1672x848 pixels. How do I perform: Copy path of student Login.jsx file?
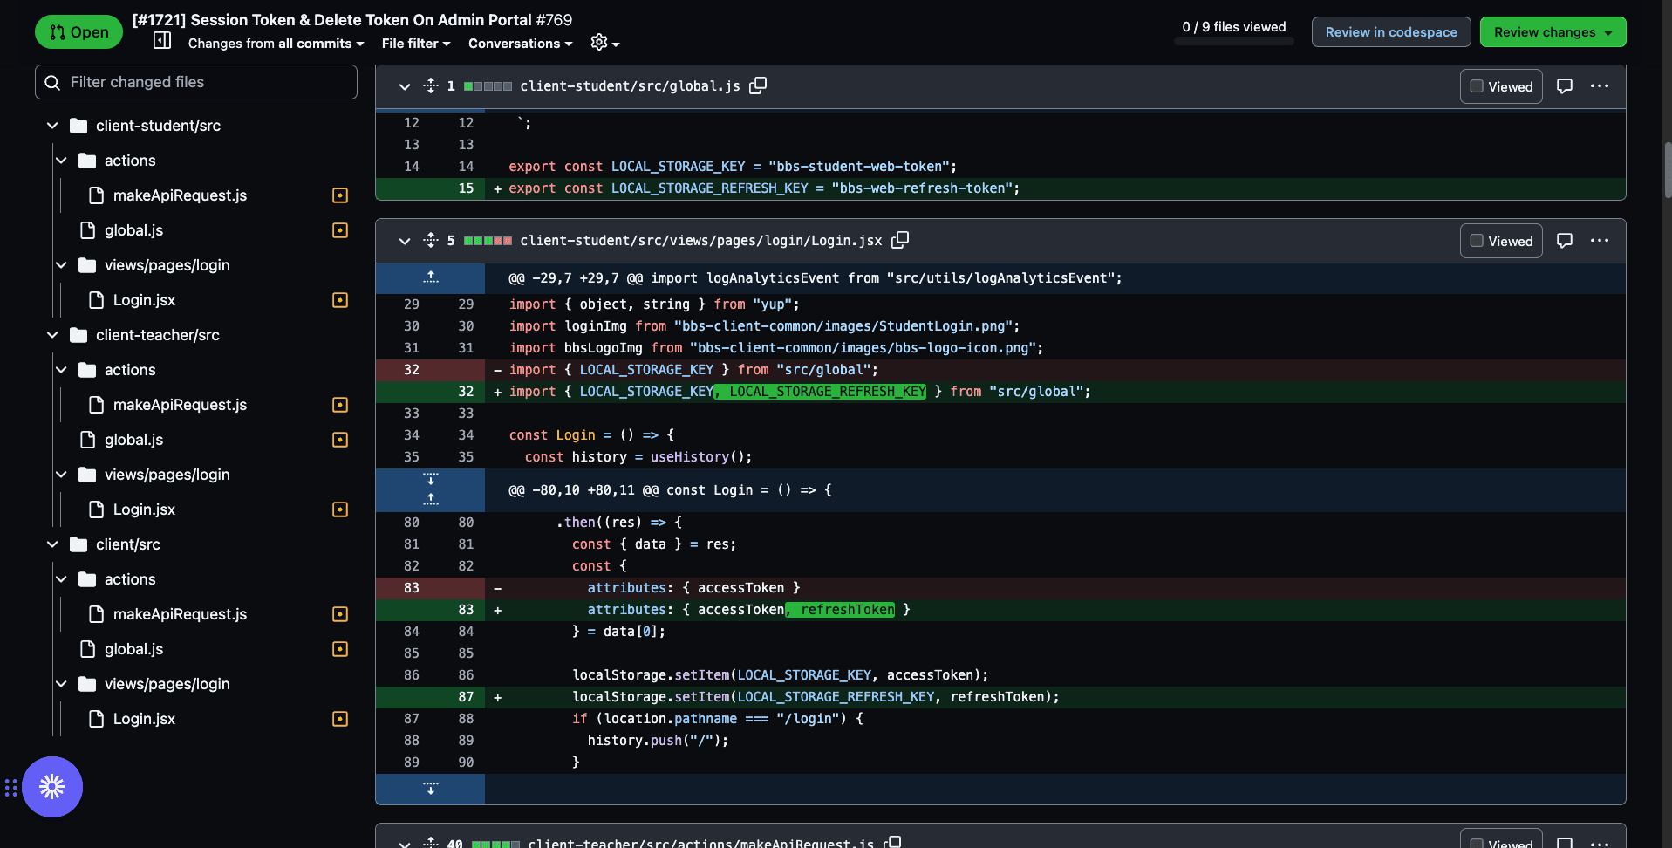[900, 240]
